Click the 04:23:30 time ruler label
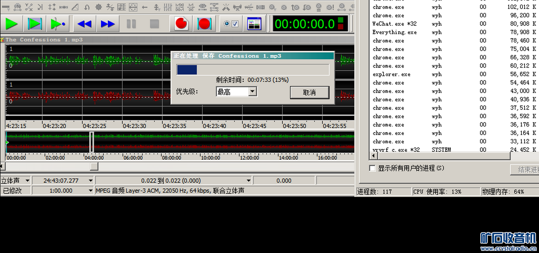Screen dimensions: 539x253 [x=134, y=126]
